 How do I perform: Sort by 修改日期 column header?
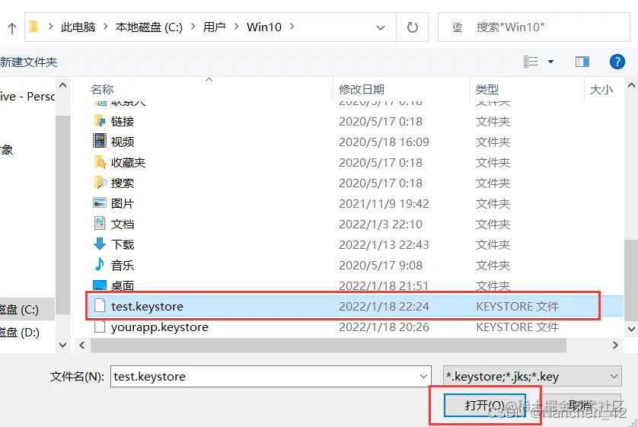click(362, 90)
